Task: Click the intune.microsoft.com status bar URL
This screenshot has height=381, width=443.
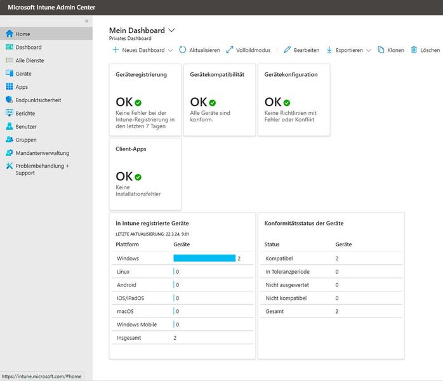Action: tap(41, 377)
